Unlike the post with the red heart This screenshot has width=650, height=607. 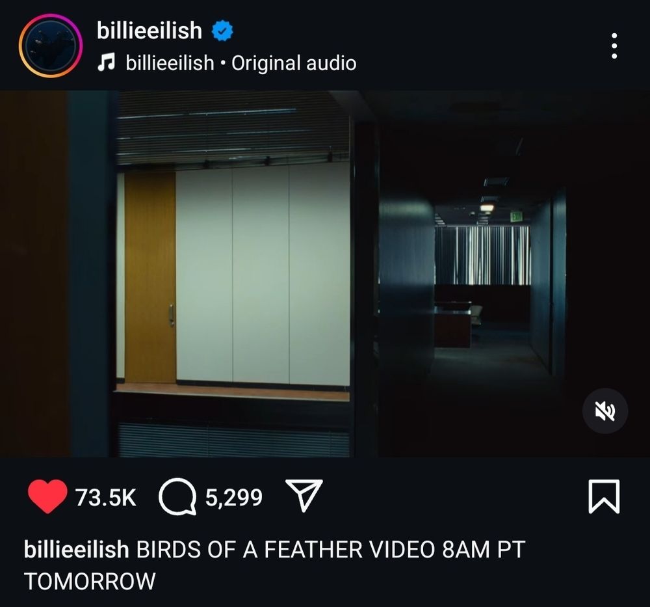[x=47, y=496]
